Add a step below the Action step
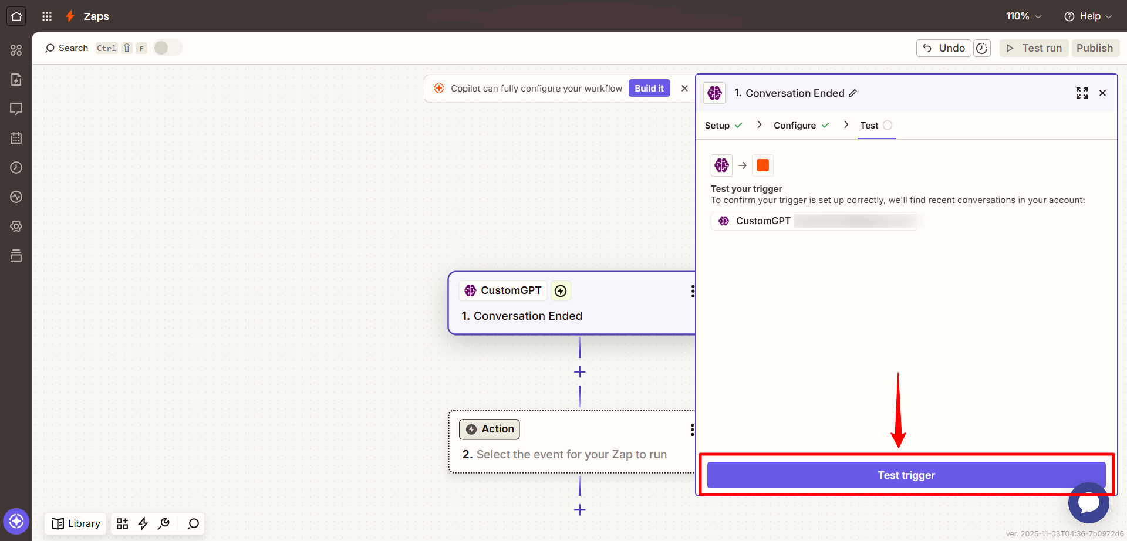The height and width of the screenshot is (541, 1127). (579, 510)
